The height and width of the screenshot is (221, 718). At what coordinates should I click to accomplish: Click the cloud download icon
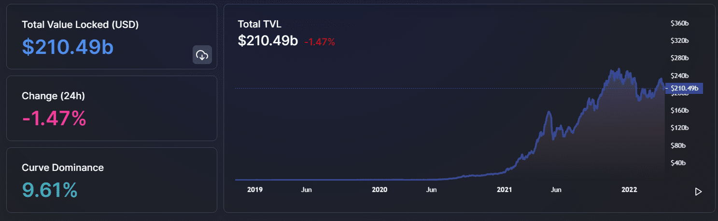(202, 55)
